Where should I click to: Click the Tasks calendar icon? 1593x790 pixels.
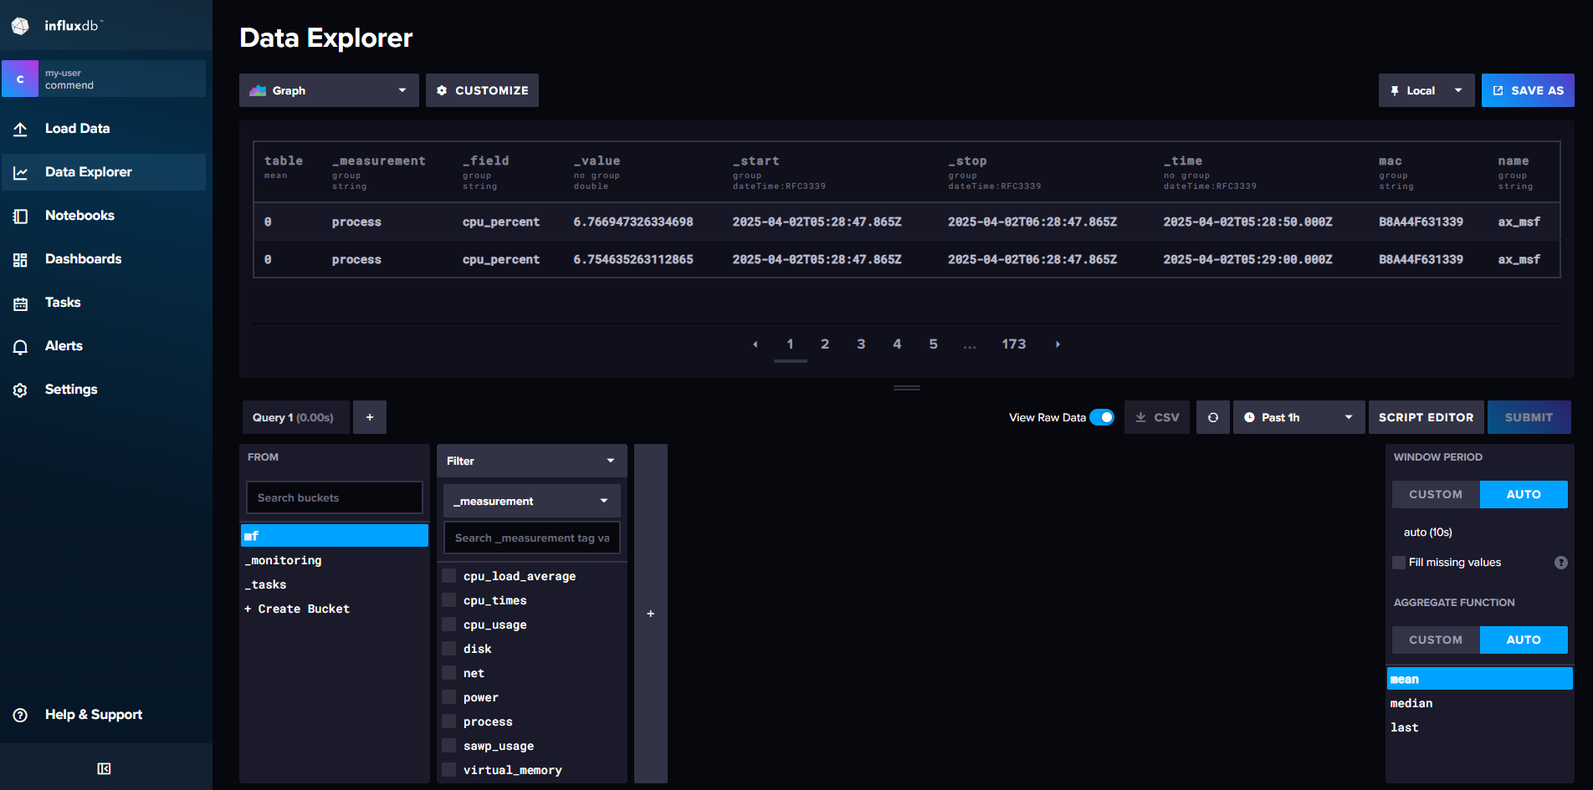tap(21, 303)
